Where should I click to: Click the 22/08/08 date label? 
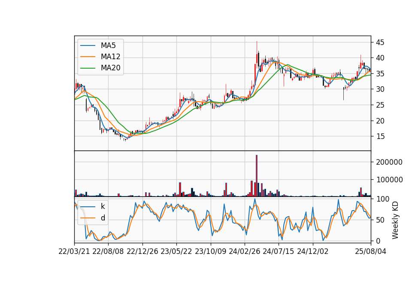pos(108,252)
